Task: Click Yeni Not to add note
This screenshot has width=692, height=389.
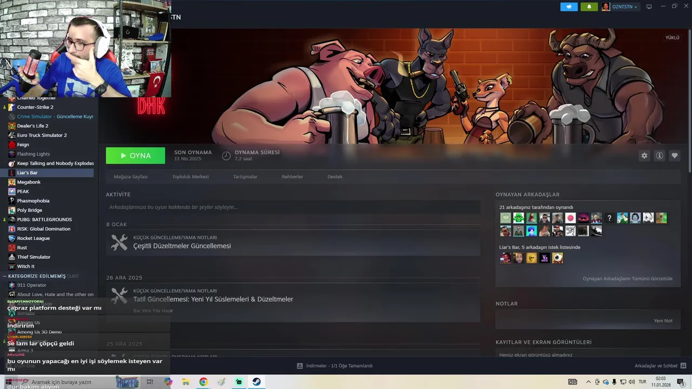Action: [x=663, y=320]
